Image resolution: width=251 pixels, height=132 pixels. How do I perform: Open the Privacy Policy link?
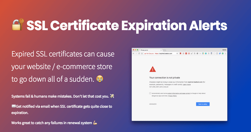(x=172, y=96)
